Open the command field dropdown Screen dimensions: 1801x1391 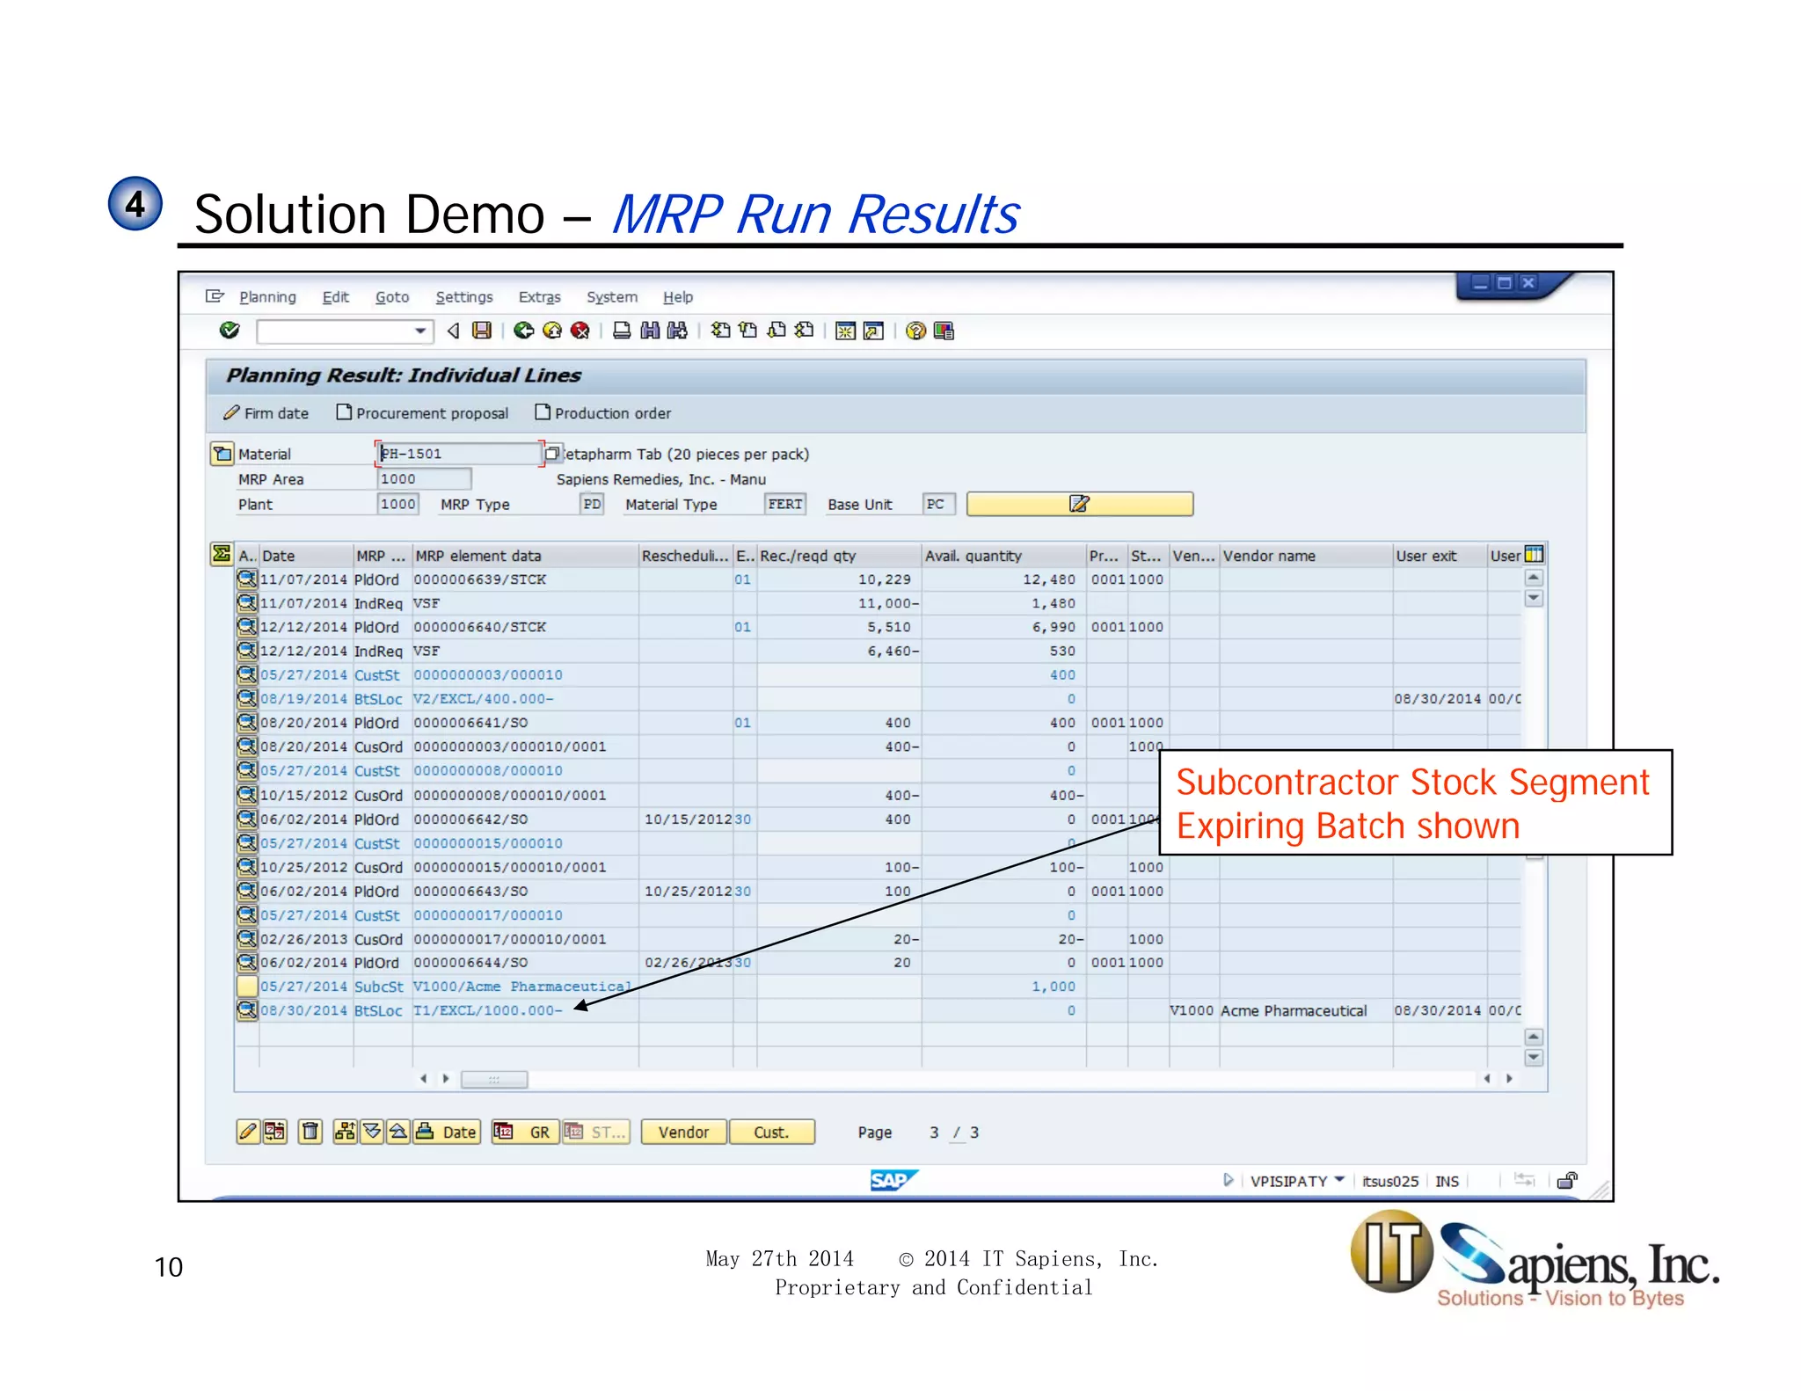click(x=421, y=331)
